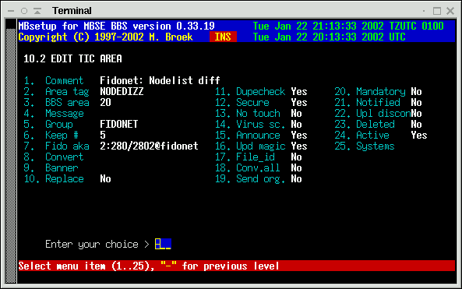Click the Notified value No
Image resolution: width=462 pixels, height=289 pixels.
tap(416, 103)
